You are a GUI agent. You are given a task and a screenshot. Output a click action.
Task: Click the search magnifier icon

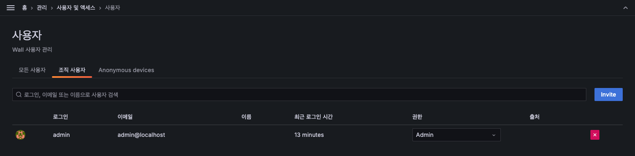pos(19,94)
